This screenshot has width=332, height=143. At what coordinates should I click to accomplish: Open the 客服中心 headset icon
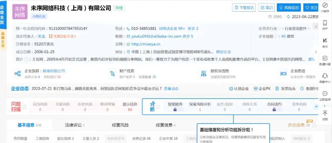[x=325, y=76]
